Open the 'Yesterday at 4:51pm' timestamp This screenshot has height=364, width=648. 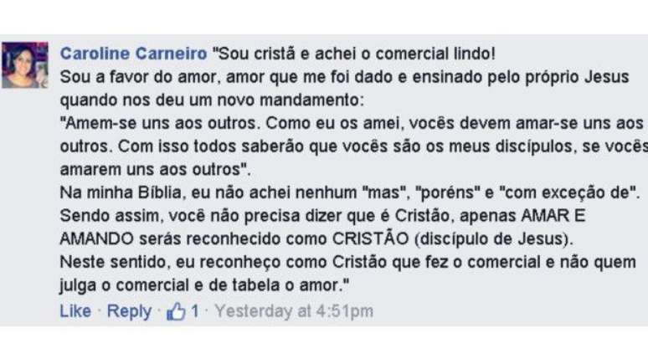(x=294, y=311)
